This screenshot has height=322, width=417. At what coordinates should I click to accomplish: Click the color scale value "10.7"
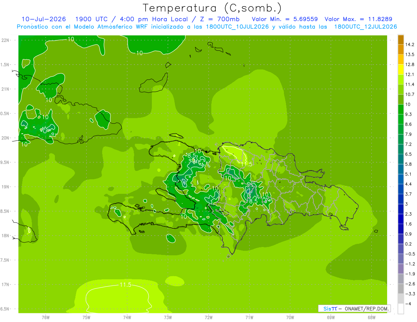[x=410, y=94]
